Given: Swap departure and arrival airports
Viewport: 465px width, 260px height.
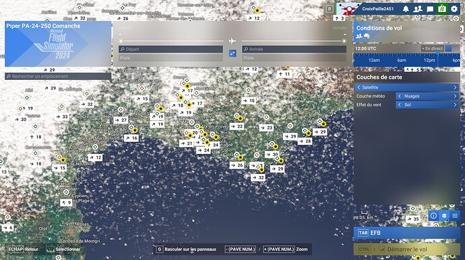Looking at the screenshot, I should tap(232, 53).
